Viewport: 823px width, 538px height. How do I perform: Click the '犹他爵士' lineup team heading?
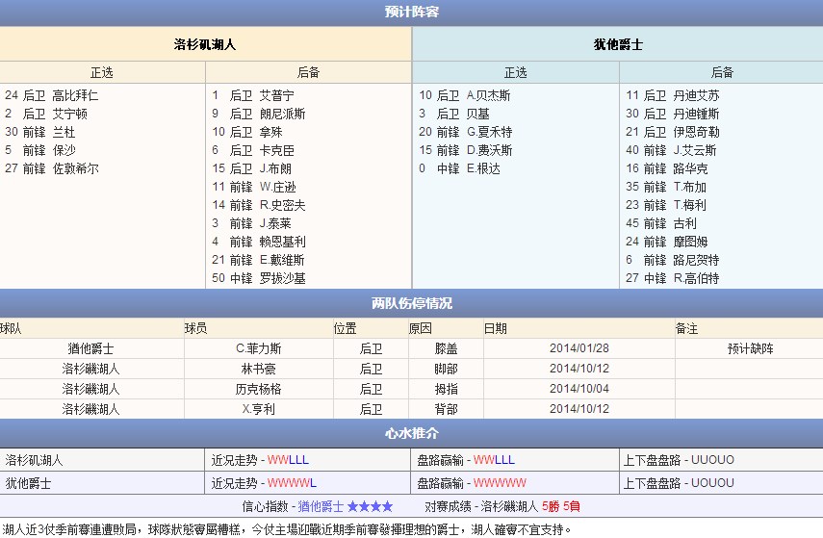point(618,44)
